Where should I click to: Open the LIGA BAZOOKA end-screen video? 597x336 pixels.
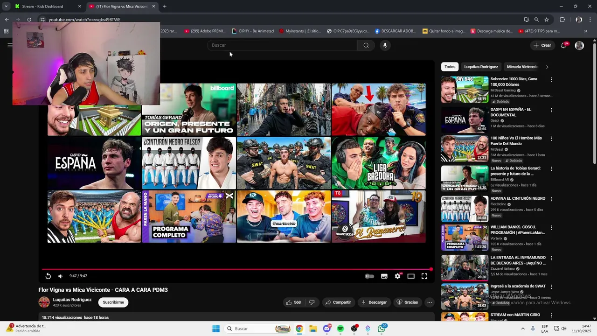coord(378,163)
